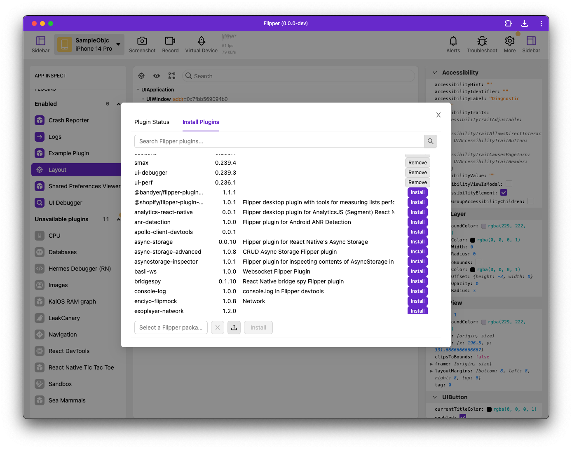The height and width of the screenshot is (449, 572).
Task: Expand the frame property row
Action: (x=431, y=364)
